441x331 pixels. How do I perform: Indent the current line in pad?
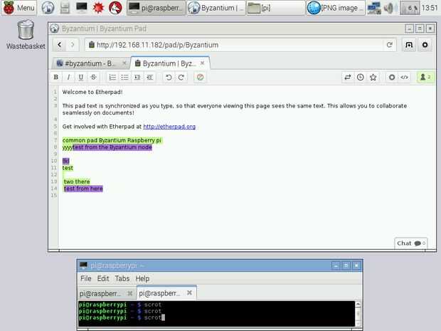pyautogui.click(x=137, y=77)
